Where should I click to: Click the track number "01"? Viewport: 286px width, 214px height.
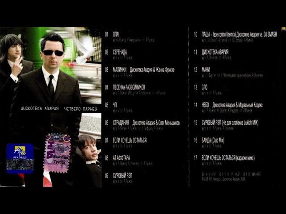point(107,35)
